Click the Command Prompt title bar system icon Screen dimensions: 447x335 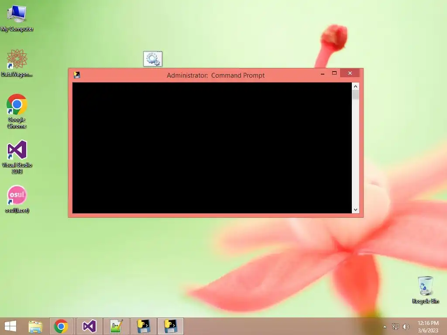click(77, 75)
